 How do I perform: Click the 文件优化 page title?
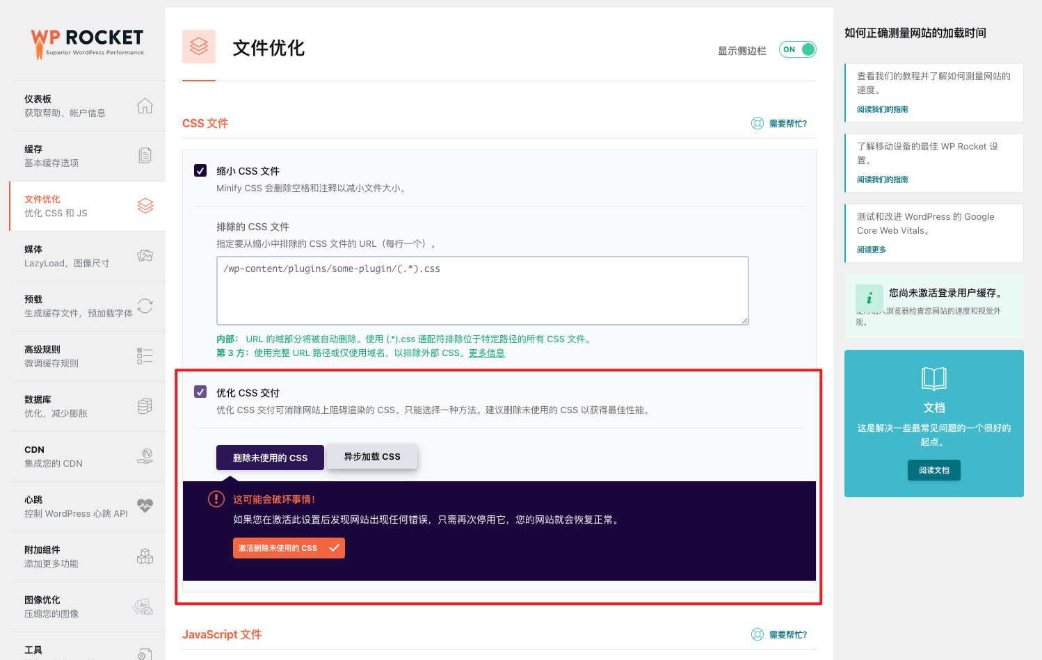tap(268, 48)
